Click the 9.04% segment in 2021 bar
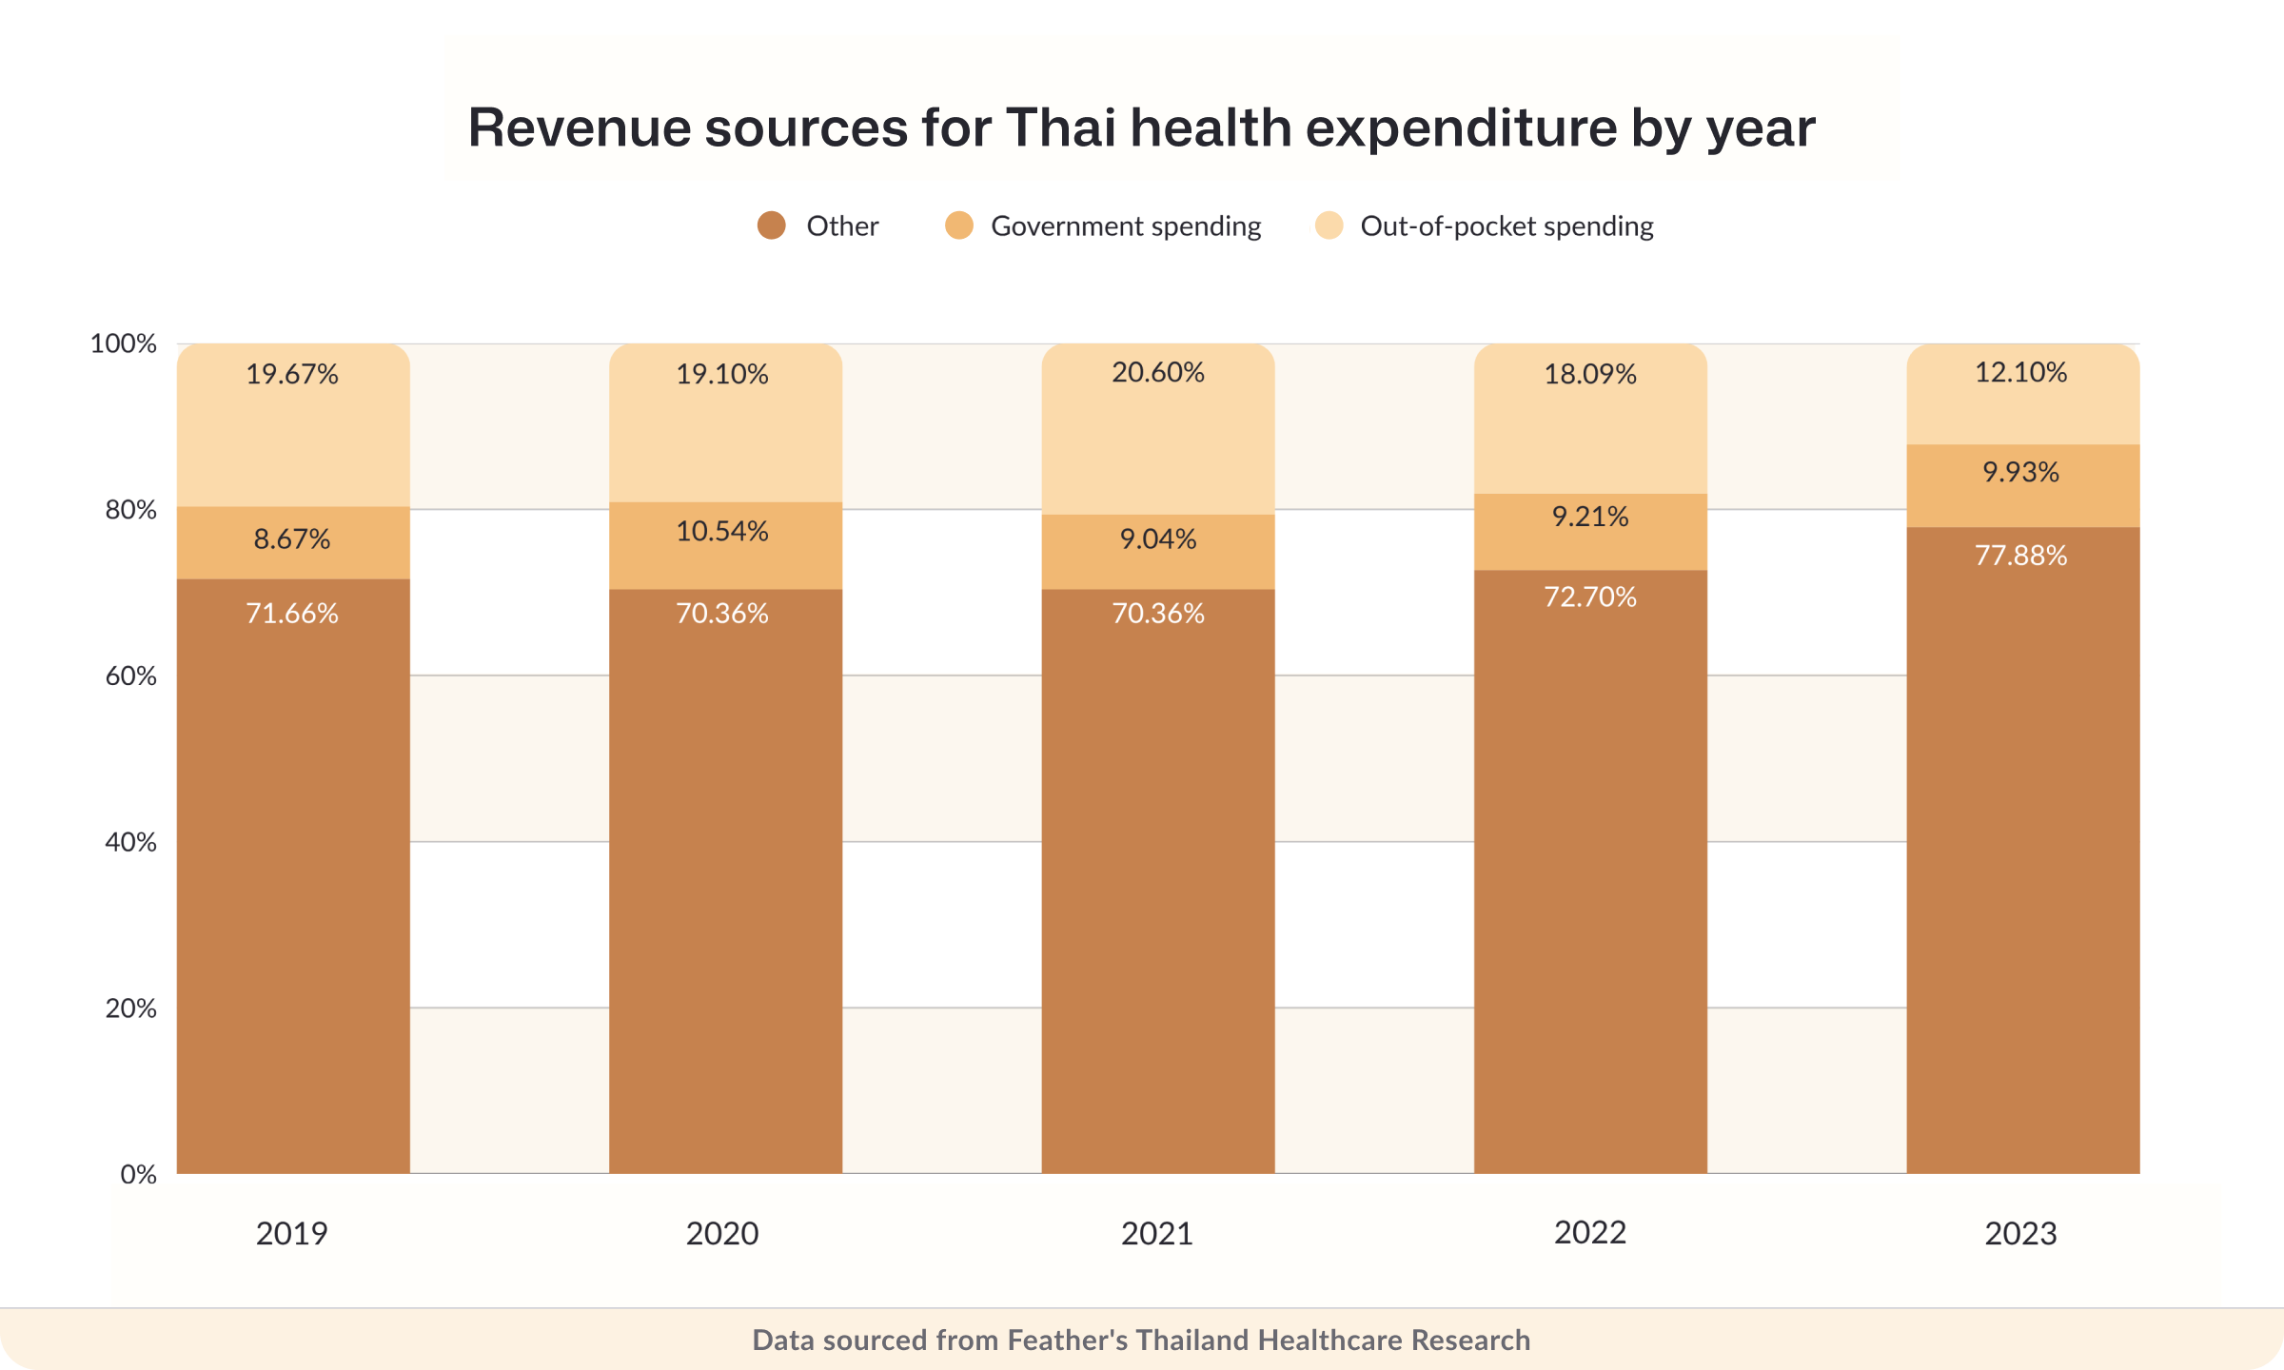The width and height of the screenshot is (2284, 1370). point(1158,552)
